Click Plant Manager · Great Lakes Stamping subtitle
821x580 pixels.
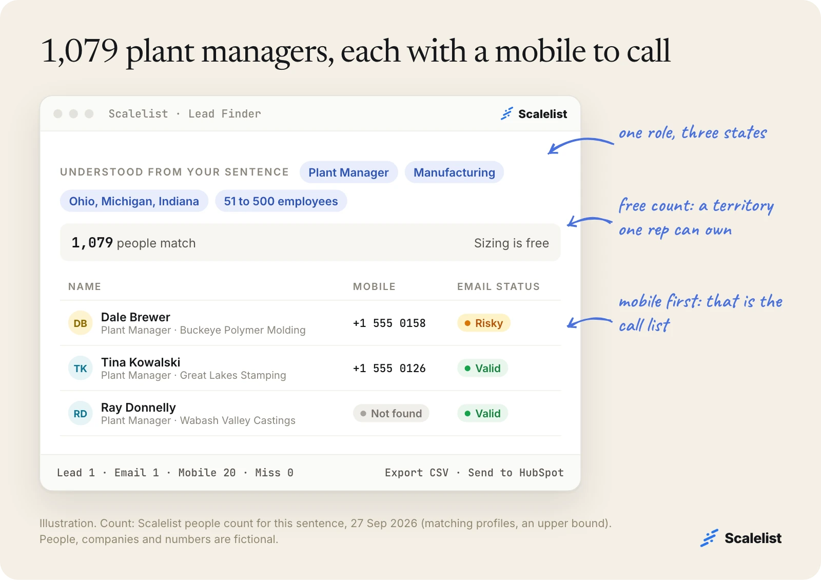[x=193, y=375]
